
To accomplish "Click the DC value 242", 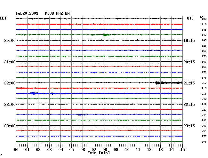I will coord(204,99).
